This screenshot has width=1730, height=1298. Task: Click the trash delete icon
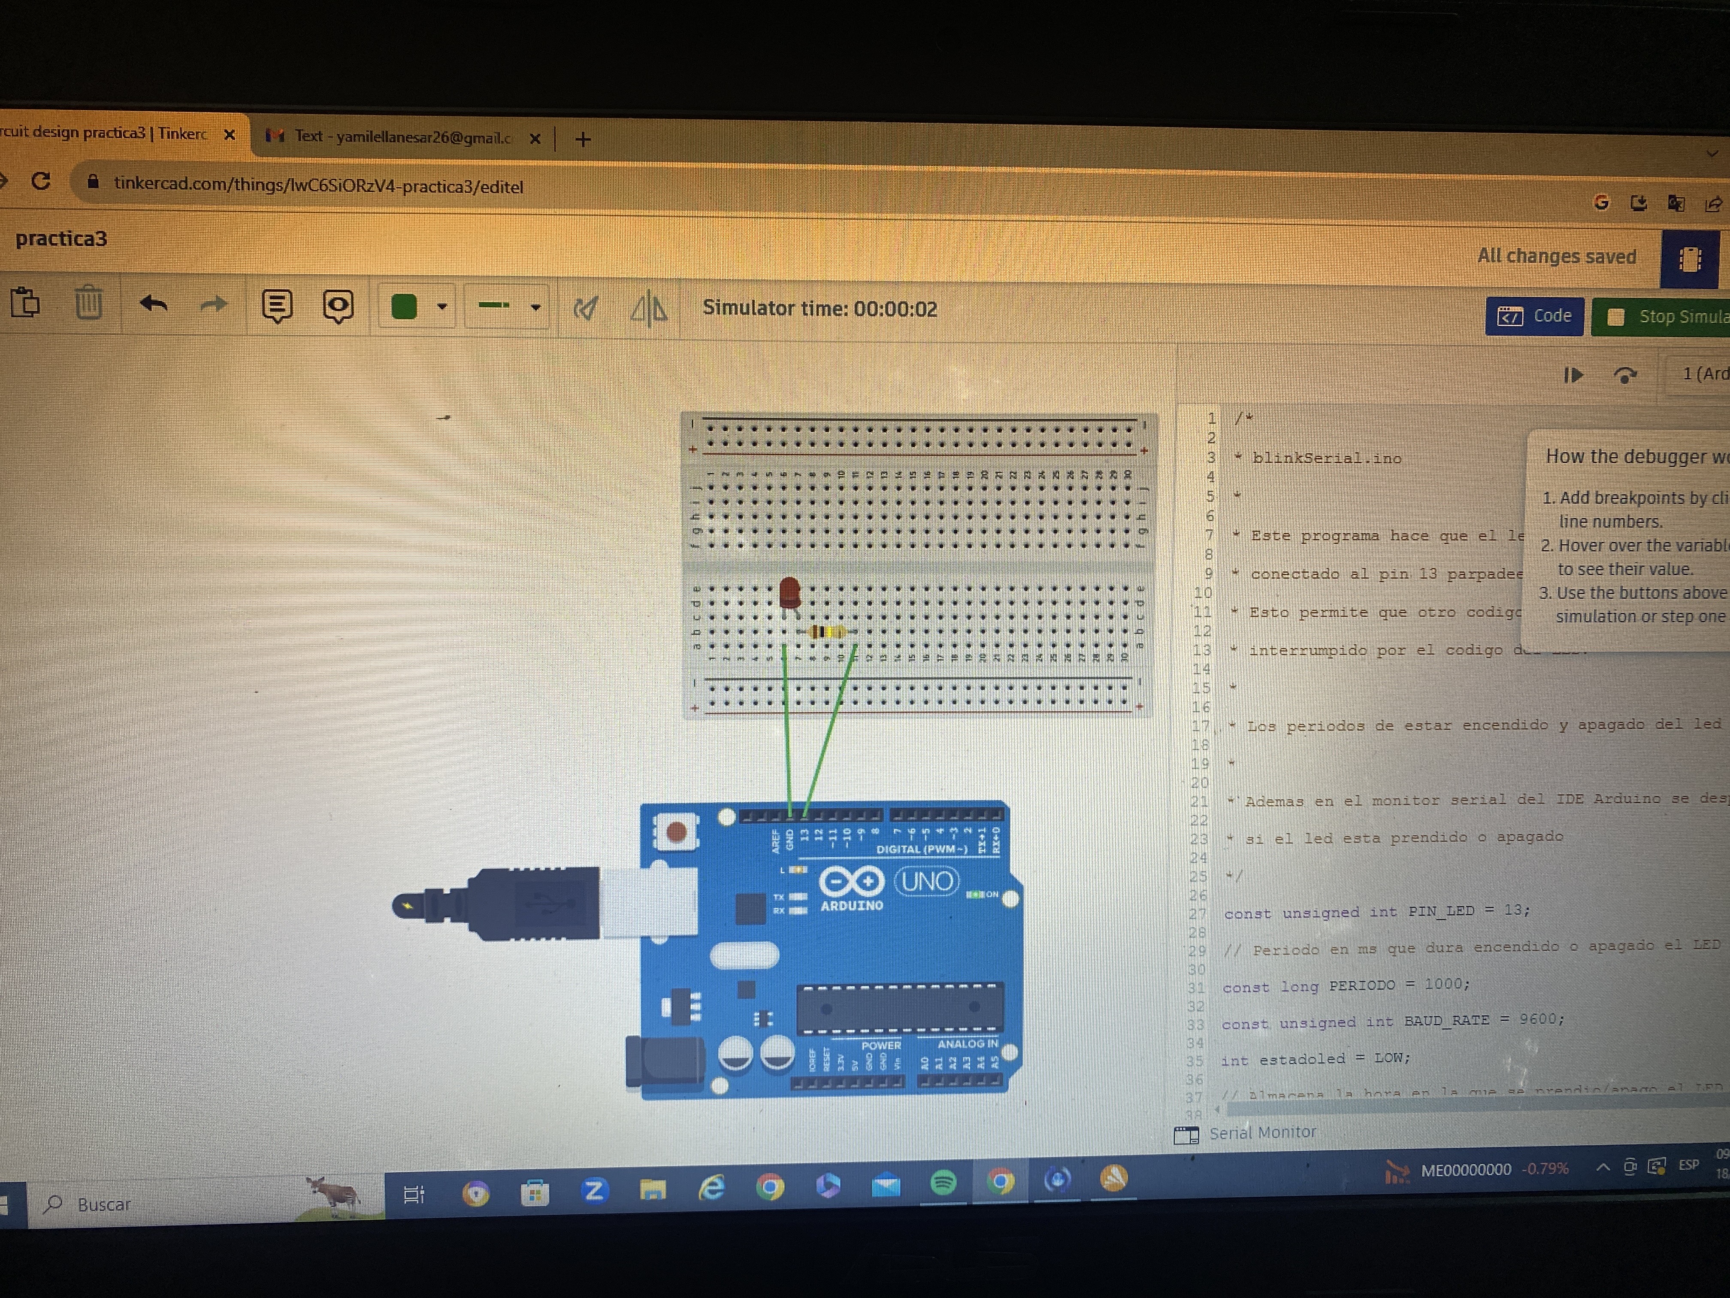click(x=89, y=303)
